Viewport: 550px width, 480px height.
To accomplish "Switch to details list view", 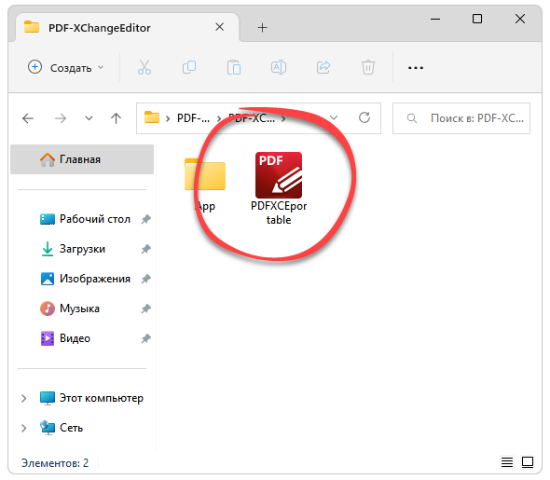I will [507, 462].
